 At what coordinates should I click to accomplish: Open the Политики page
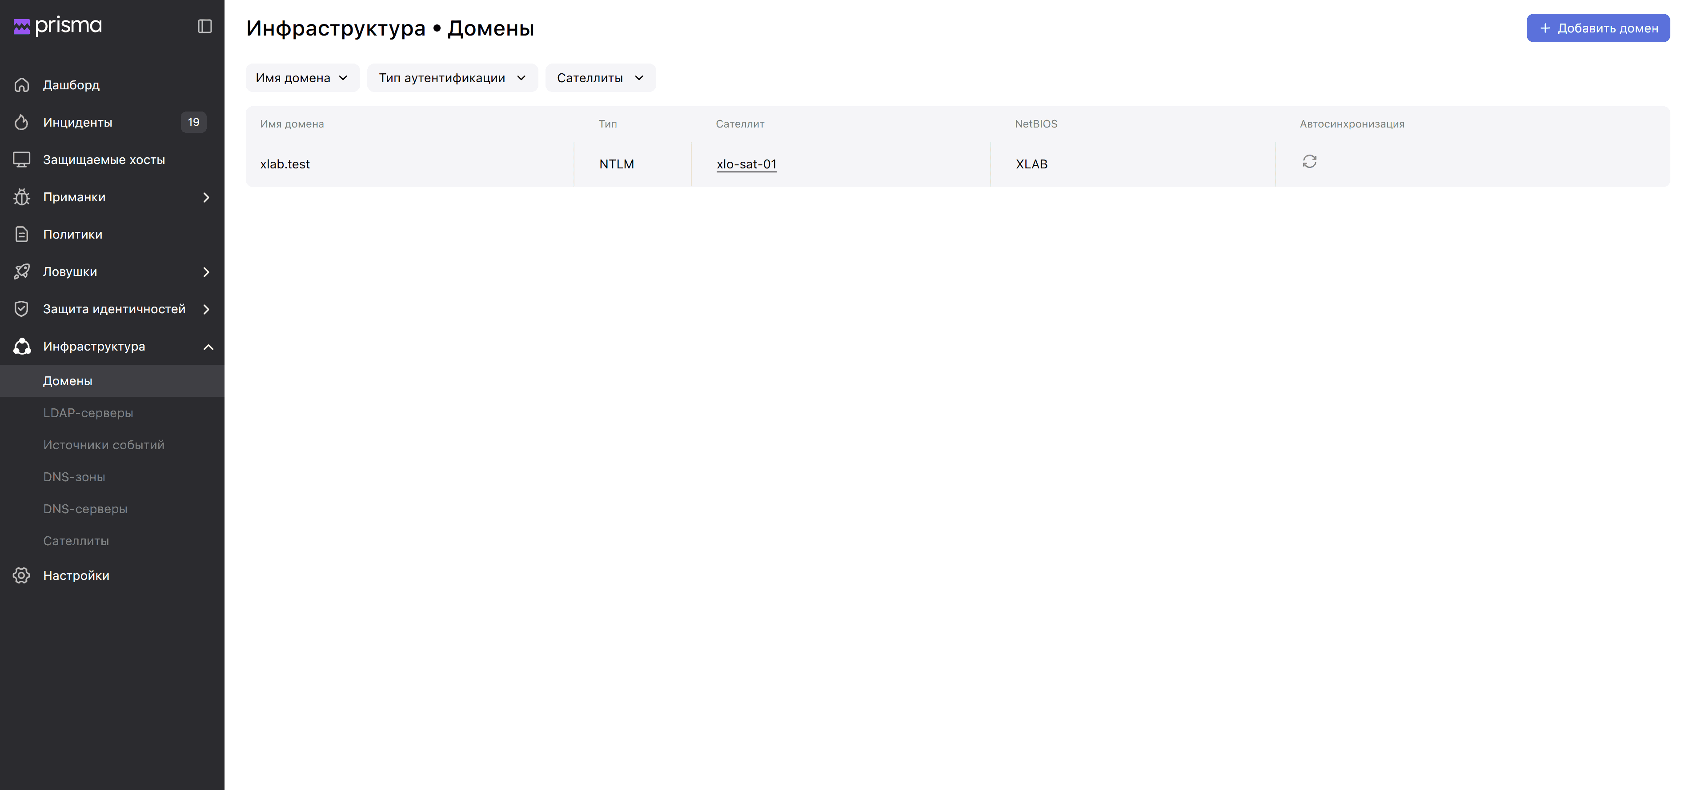[112, 234]
